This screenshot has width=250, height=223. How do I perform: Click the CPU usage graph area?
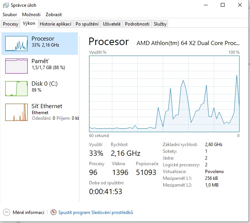click(164, 94)
